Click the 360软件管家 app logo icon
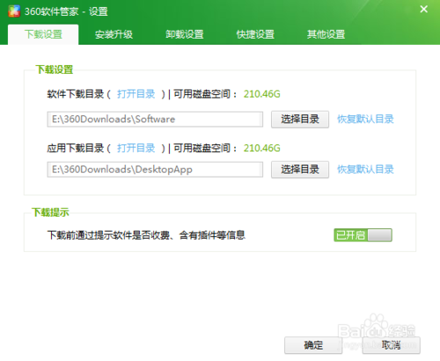The width and height of the screenshot is (440, 361). point(14,11)
